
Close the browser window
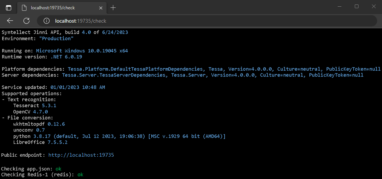tap(373, 6)
